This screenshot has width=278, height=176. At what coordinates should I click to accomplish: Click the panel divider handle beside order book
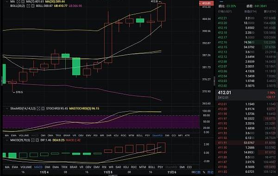(214, 81)
